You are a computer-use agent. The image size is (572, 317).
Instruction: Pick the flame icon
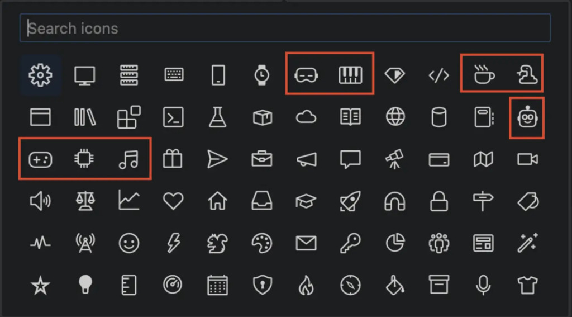306,286
